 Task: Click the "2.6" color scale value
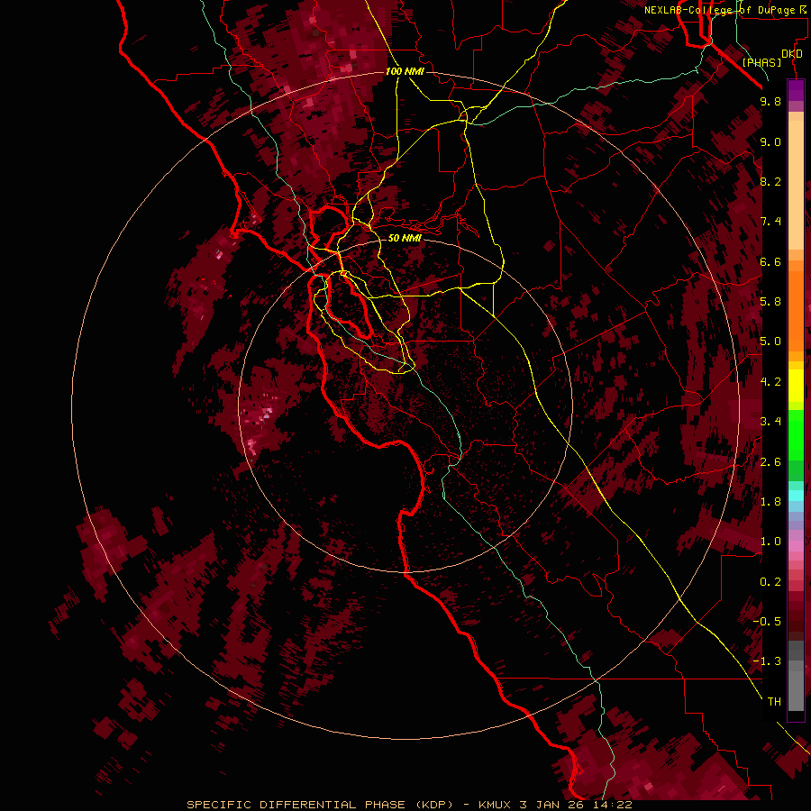coord(770,462)
